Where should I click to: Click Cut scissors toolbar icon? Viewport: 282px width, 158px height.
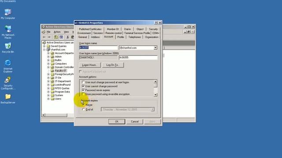(x=67, y=37)
